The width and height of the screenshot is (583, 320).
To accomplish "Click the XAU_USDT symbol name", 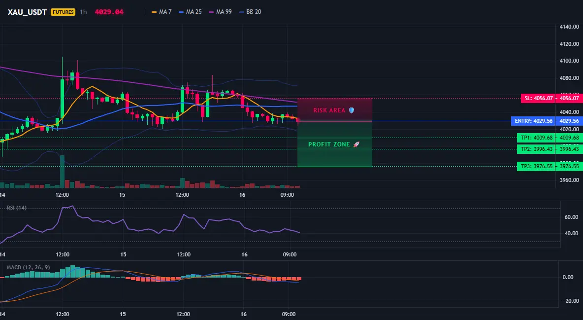I will click(x=27, y=12).
